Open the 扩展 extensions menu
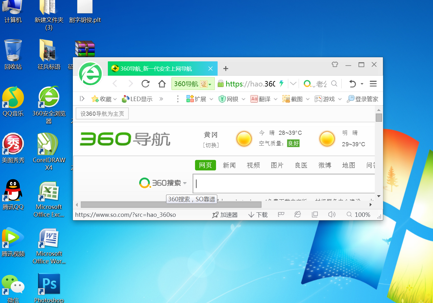 199,99
